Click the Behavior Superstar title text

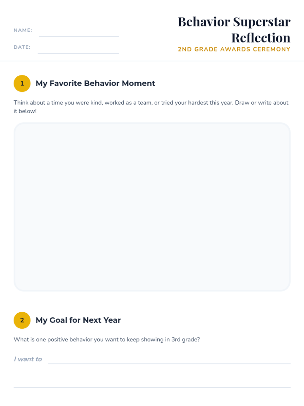234,22
